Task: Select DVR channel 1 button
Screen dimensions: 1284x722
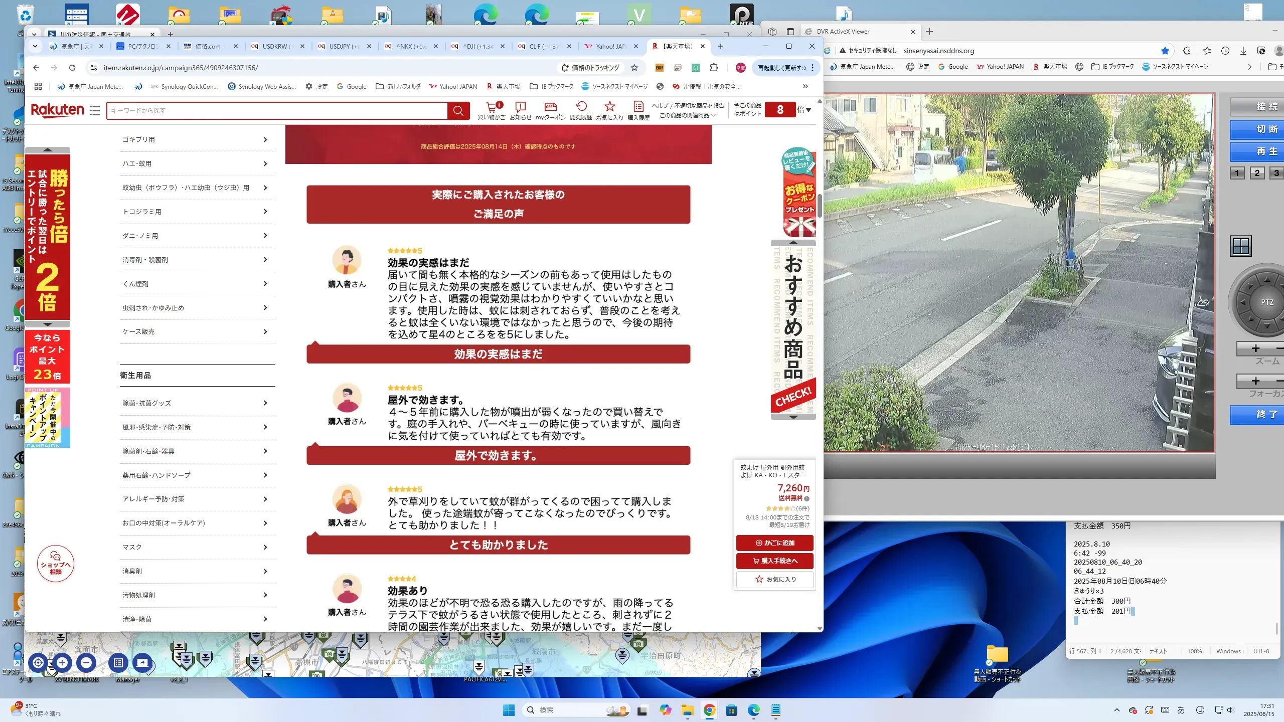Action: 1237,173
